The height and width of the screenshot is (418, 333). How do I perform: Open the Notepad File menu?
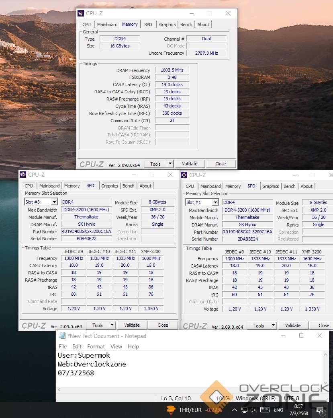tap(63, 346)
